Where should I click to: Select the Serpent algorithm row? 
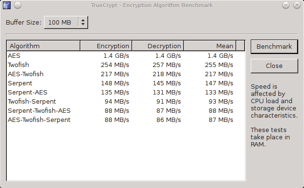pos(126,83)
